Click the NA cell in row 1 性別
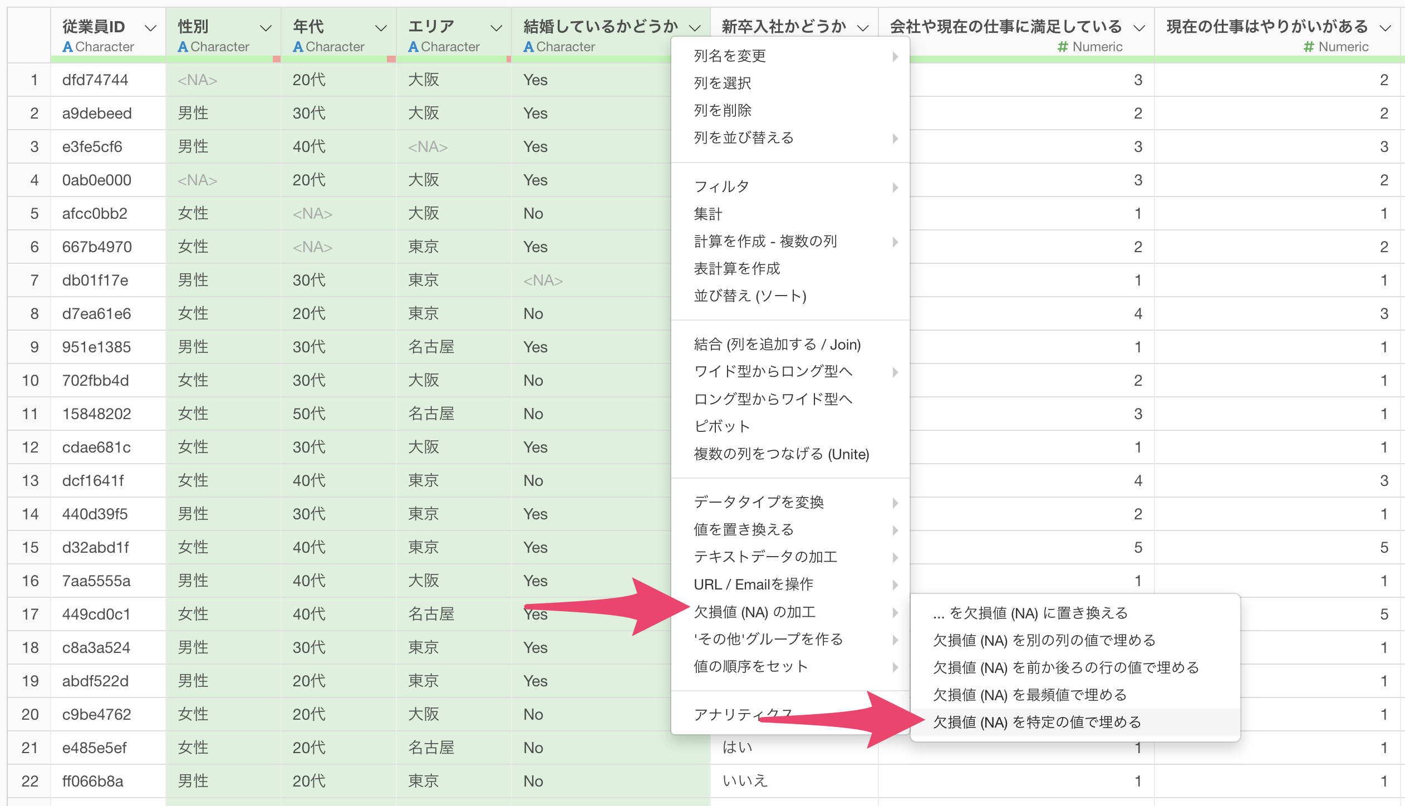 coord(197,80)
